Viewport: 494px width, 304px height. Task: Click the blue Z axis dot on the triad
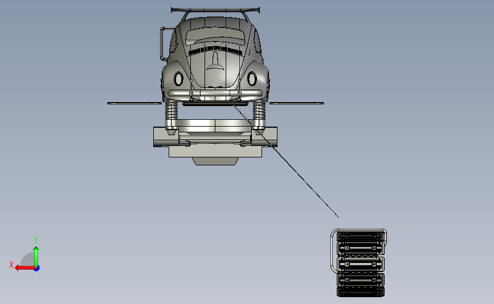pyautogui.click(x=37, y=269)
